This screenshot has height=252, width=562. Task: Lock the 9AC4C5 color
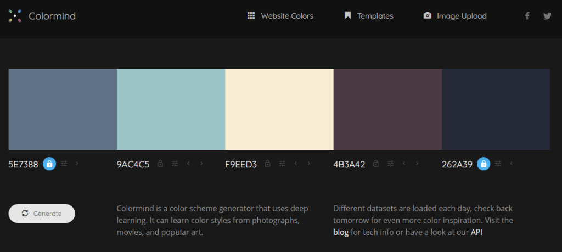[160, 164]
